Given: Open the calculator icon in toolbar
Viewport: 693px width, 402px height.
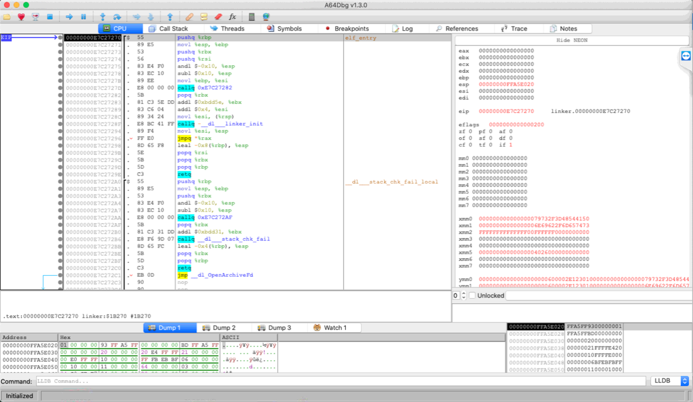Looking at the screenshot, I should 251,17.
